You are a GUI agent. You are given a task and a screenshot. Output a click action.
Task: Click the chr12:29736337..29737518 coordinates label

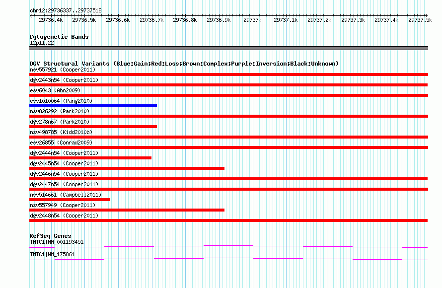(66, 10)
